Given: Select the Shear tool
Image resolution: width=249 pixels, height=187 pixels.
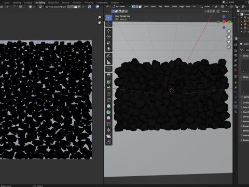Looking at the screenshot, I should tap(108, 136).
